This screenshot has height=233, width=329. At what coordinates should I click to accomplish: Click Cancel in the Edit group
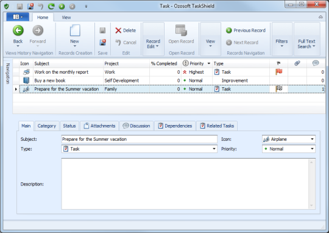[126, 43]
